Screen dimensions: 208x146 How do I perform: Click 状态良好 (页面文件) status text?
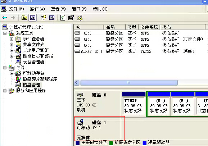tap(182, 39)
